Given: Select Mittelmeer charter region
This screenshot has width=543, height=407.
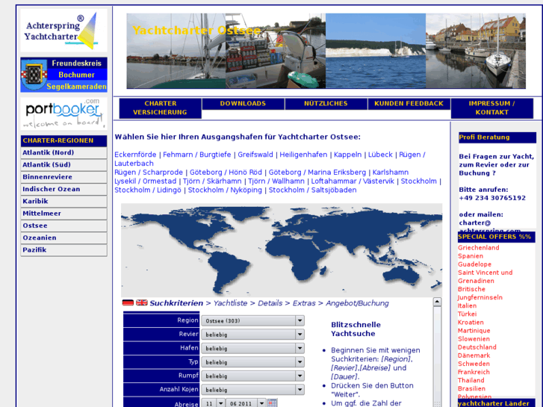Looking at the screenshot, I should [x=63, y=214].
